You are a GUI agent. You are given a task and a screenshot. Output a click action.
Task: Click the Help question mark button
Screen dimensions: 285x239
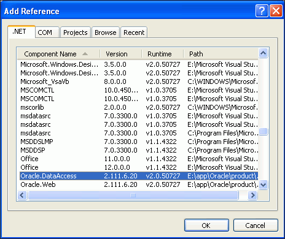262,11
